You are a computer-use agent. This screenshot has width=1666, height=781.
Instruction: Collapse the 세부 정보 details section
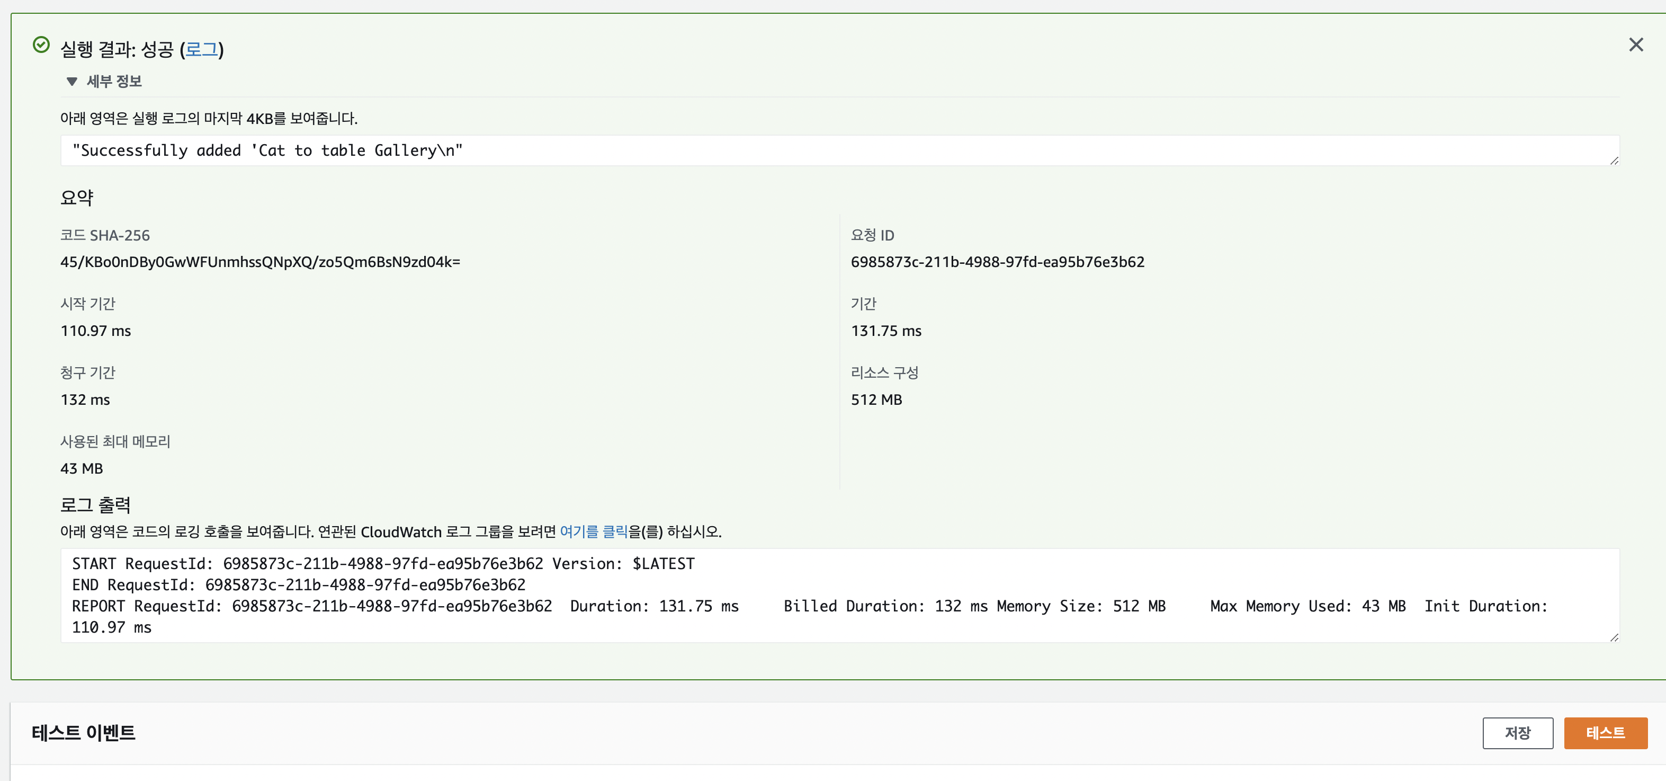tap(104, 82)
